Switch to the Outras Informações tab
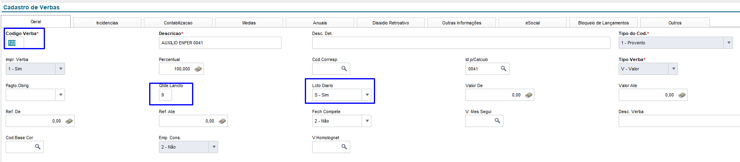Image resolution: width=740 pixels, height=162 pixels. coord(462,23)
